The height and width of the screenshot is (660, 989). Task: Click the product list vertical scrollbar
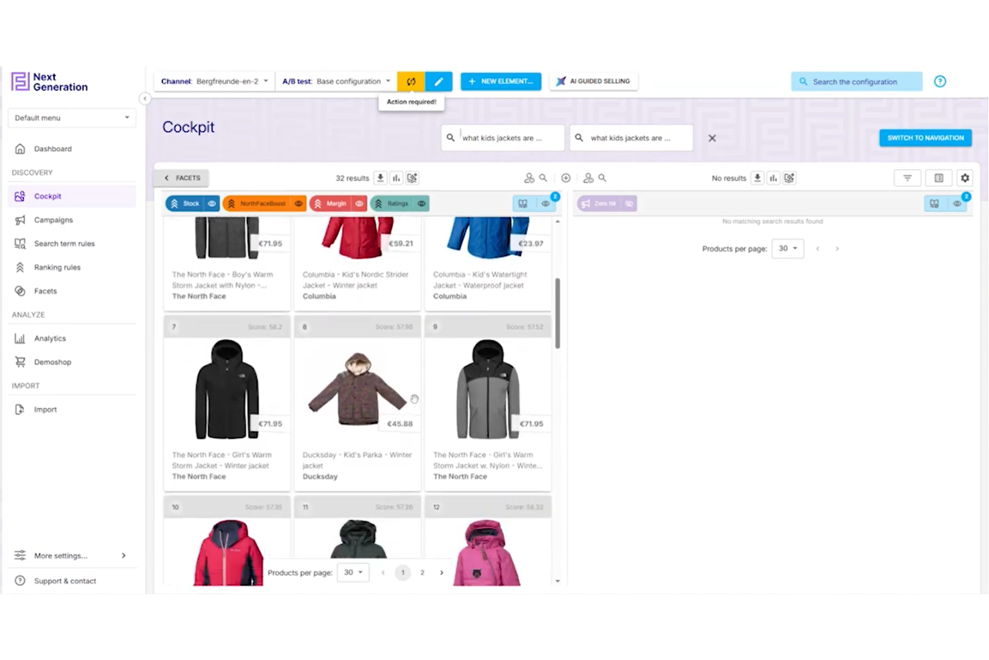pyautogui.click(x=557, y=313)
